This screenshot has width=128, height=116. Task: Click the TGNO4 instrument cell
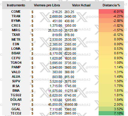(x=16, y=63)
